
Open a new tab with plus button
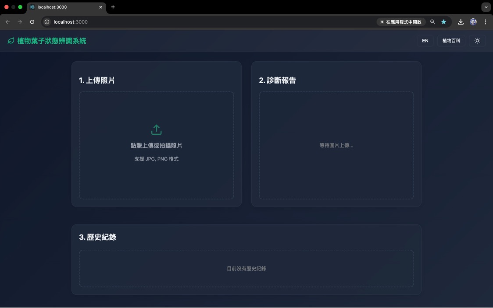point(113,7)
